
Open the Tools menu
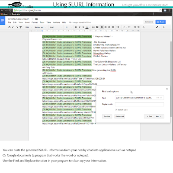(42, 22)
